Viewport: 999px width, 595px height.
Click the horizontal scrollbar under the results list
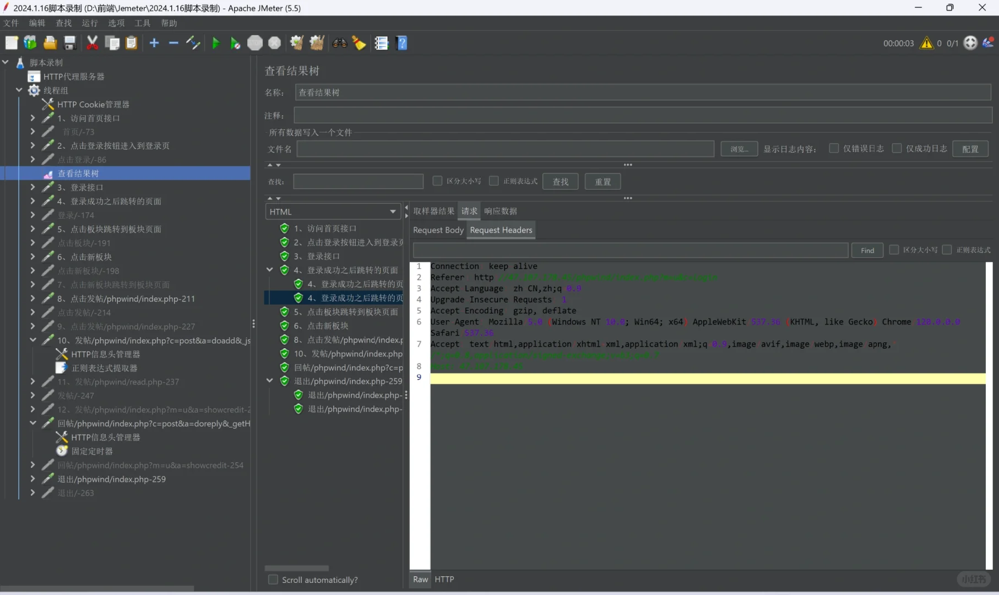[x=297, y=568]
